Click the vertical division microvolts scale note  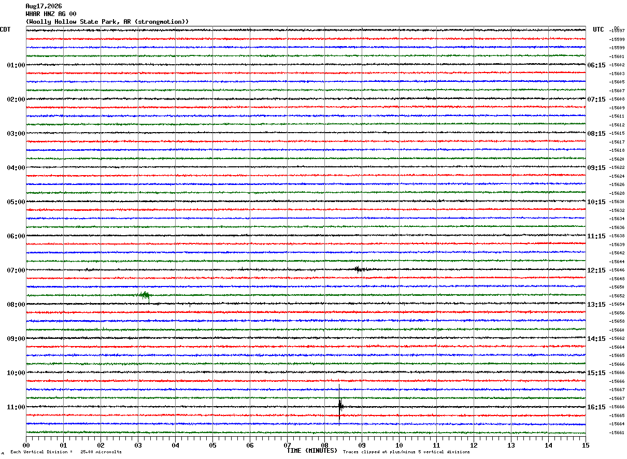pos(66,452)
